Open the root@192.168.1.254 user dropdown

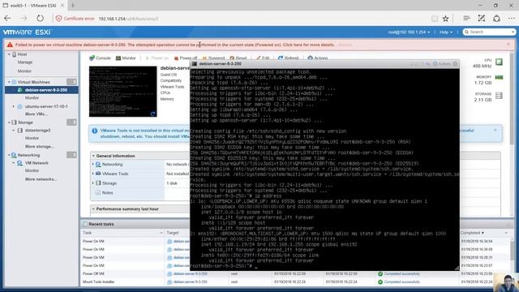pyautogui.click(x=409, y=32)
